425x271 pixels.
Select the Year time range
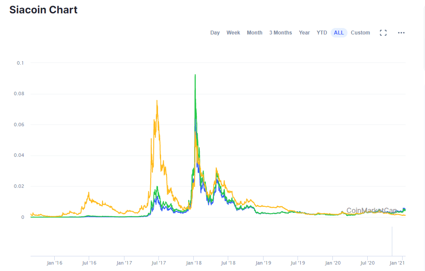coord(304,33)
